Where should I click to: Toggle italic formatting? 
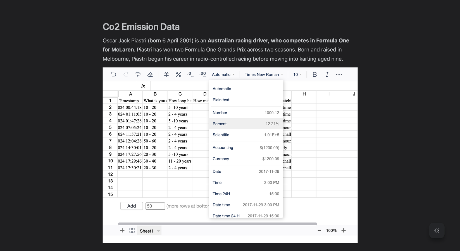pos(327,74)
